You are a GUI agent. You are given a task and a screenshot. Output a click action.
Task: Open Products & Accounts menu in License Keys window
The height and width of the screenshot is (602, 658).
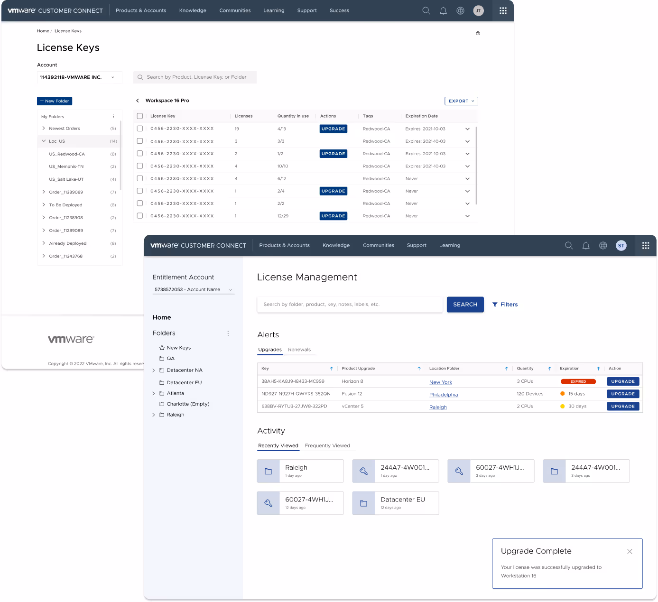tap(141, 10)
